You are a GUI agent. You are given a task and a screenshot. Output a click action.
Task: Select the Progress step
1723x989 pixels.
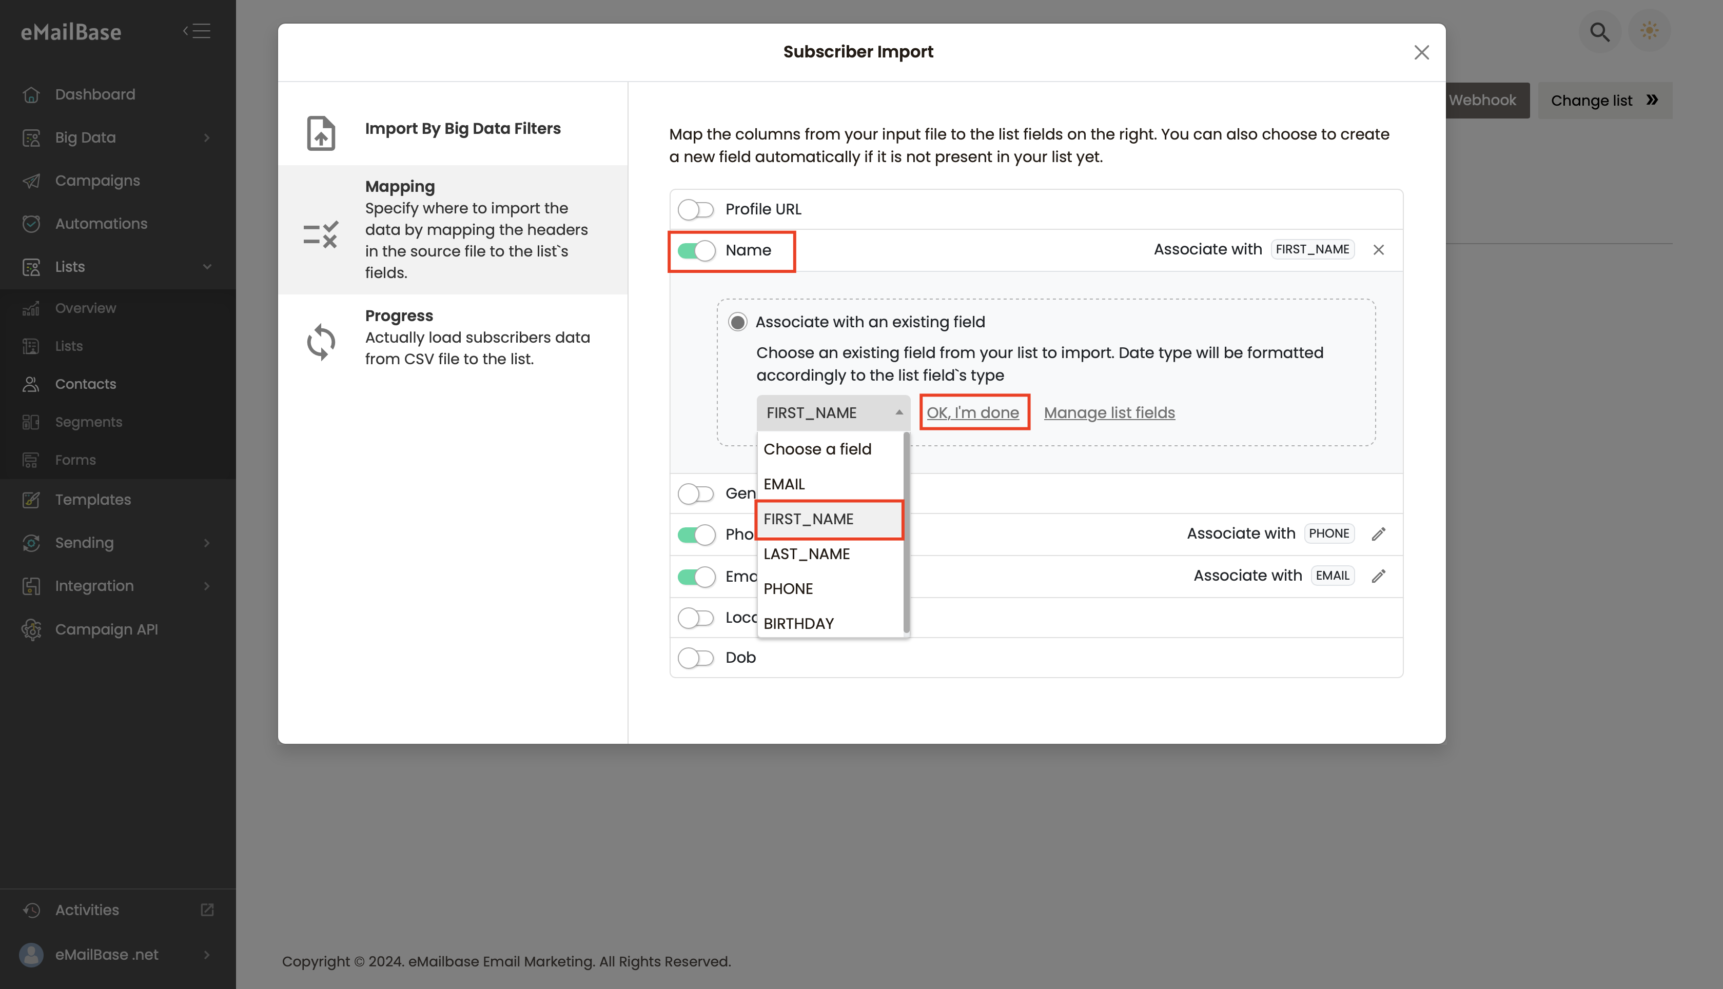[453, 337]
